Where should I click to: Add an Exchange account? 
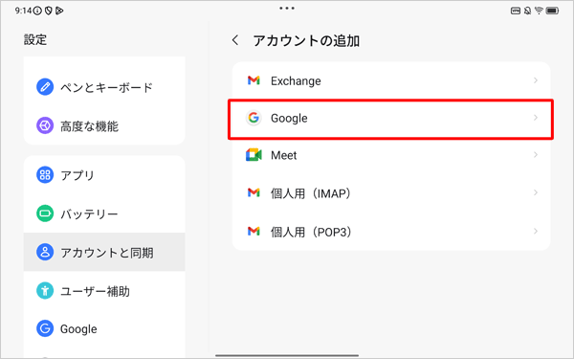click(x=391, y=80)
